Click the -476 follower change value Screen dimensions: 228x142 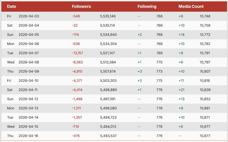(x=76, y=136)
